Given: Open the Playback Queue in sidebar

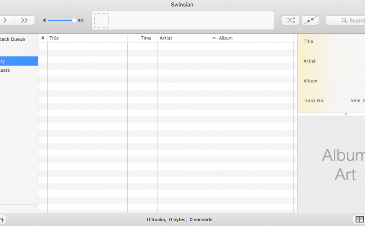Looking at the screenshot, I should [x=12, y=39].
